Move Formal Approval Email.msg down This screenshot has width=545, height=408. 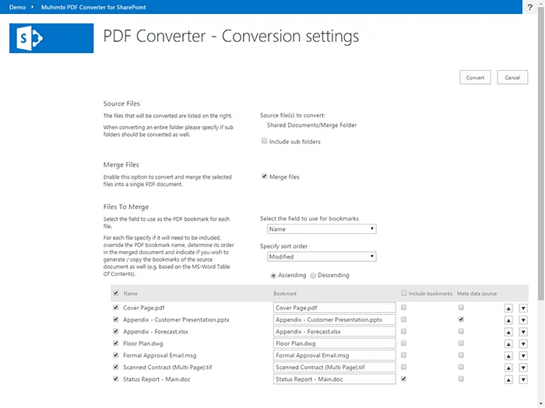click(523, 356)
